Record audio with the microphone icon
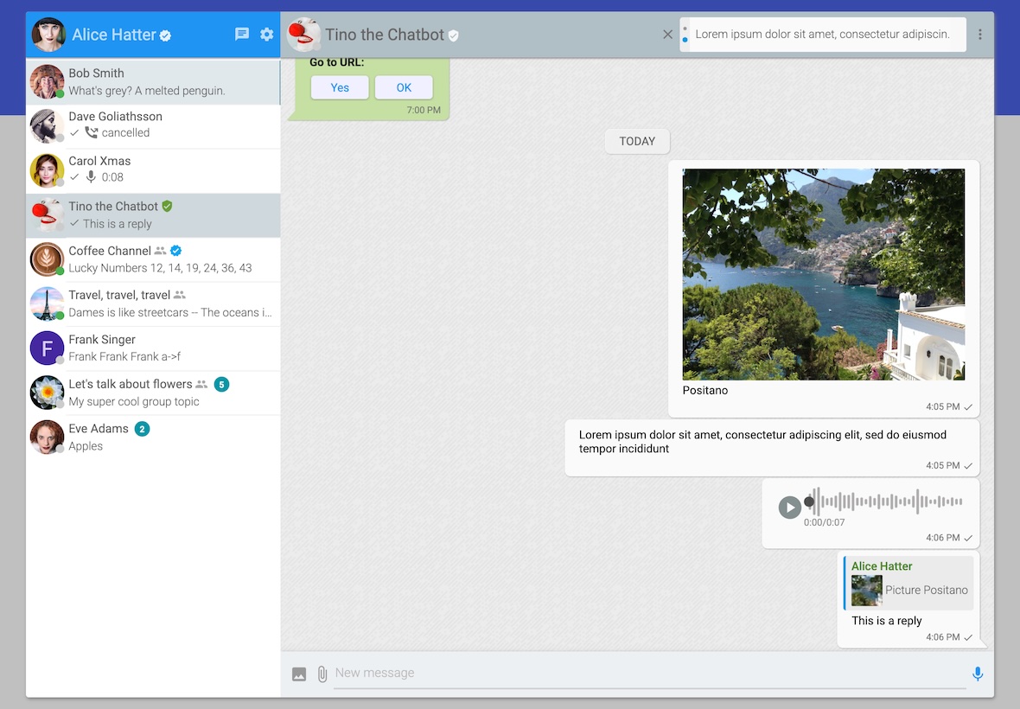Viewport: 1020px width, 709px height. click(977, 673)
